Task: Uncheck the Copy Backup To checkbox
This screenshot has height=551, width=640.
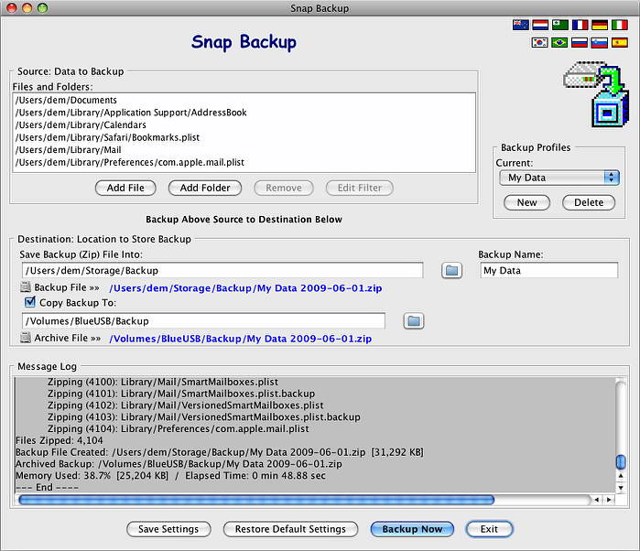Action: coord(30,301)
